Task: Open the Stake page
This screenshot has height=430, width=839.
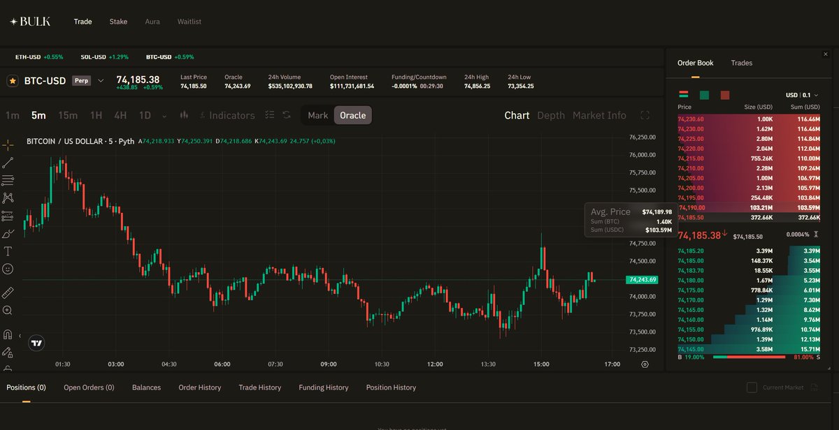Action: (x=118, y=22)
